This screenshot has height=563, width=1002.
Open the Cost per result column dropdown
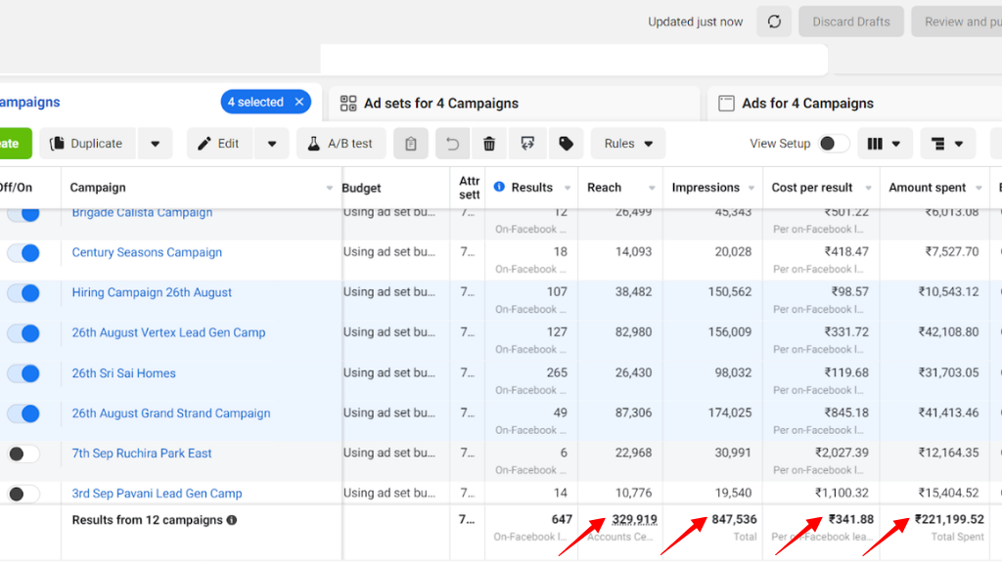click(869, 188)
